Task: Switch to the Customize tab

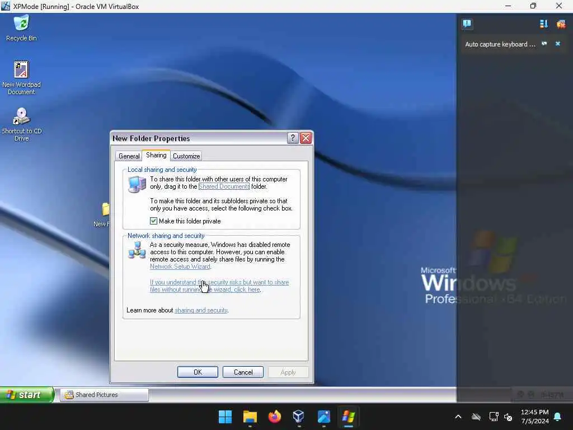Action: (186, 156)
